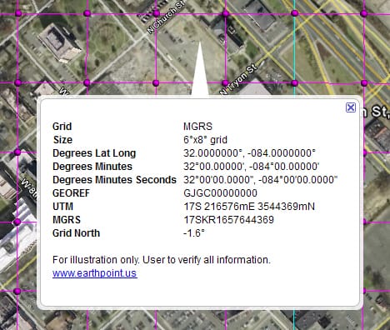Click the N Tryon St map label
Viewport: 390px width, 330px height.
[x=238, y=79]
